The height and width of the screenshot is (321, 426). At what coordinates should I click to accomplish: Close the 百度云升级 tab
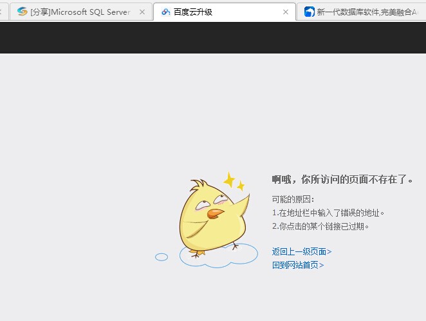(x=286, y=12)
